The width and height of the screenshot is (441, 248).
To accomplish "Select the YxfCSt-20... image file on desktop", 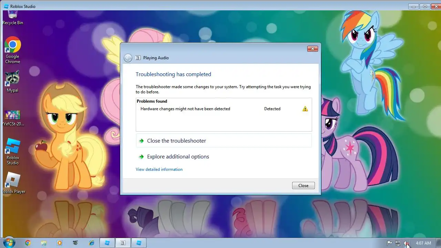I will coord(13,118).
